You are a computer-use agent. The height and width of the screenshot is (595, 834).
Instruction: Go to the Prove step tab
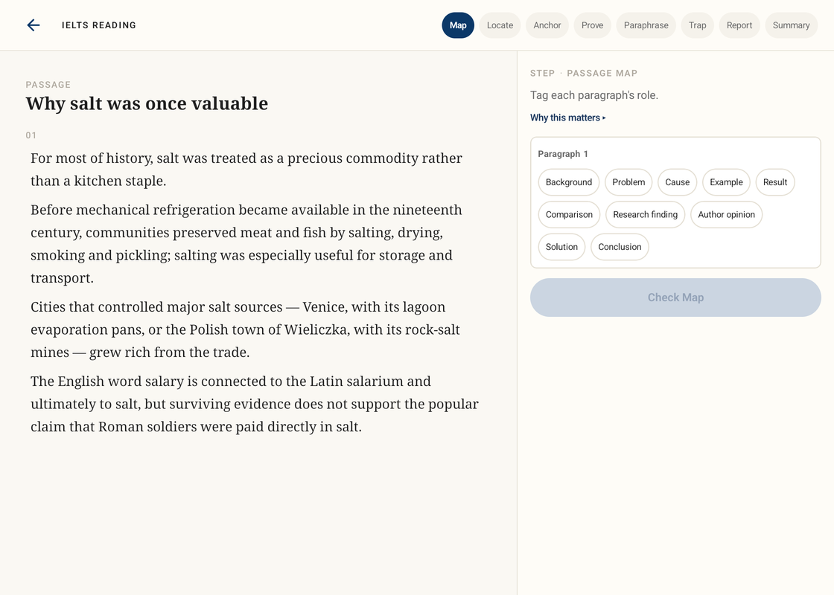click(593, 25)
